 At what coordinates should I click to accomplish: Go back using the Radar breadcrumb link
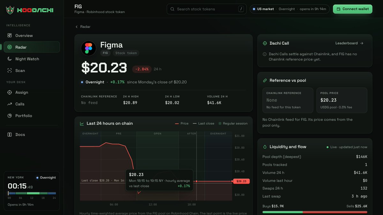[83, 27]
